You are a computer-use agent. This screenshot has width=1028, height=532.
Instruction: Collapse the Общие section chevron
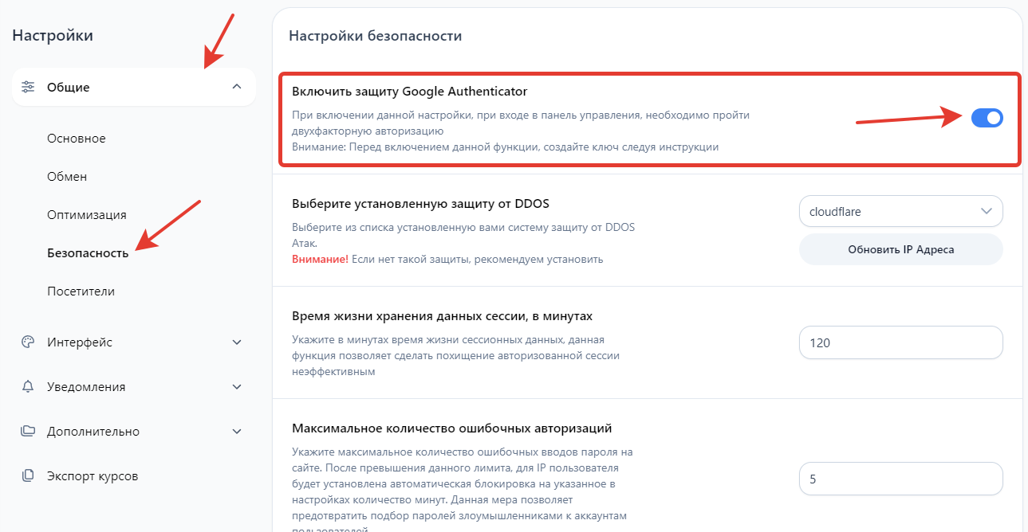tap(236, 87)
